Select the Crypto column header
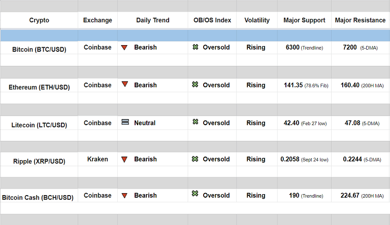 39,20
